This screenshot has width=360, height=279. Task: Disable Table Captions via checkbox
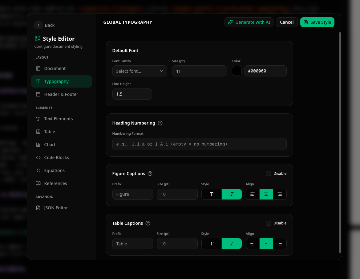click(269, 223)
